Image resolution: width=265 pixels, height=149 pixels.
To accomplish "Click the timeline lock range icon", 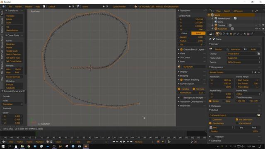I will (x=51, y=142).
